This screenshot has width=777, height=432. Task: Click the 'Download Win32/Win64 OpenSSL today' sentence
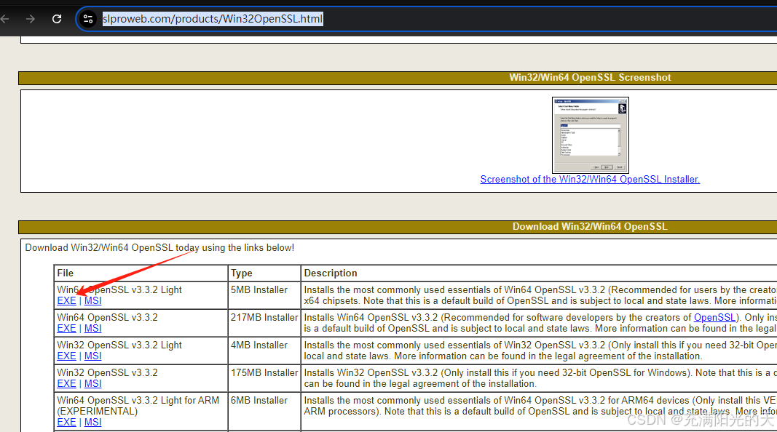coord(159,247)
